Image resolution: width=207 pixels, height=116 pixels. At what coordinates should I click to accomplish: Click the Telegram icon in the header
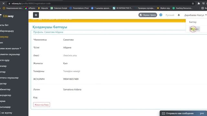[161, 15]
